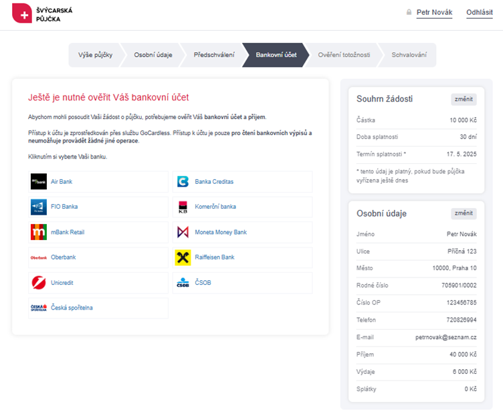Click the Jméno value Petr Novák
503x418 pixels.
[x=462, y=234]
